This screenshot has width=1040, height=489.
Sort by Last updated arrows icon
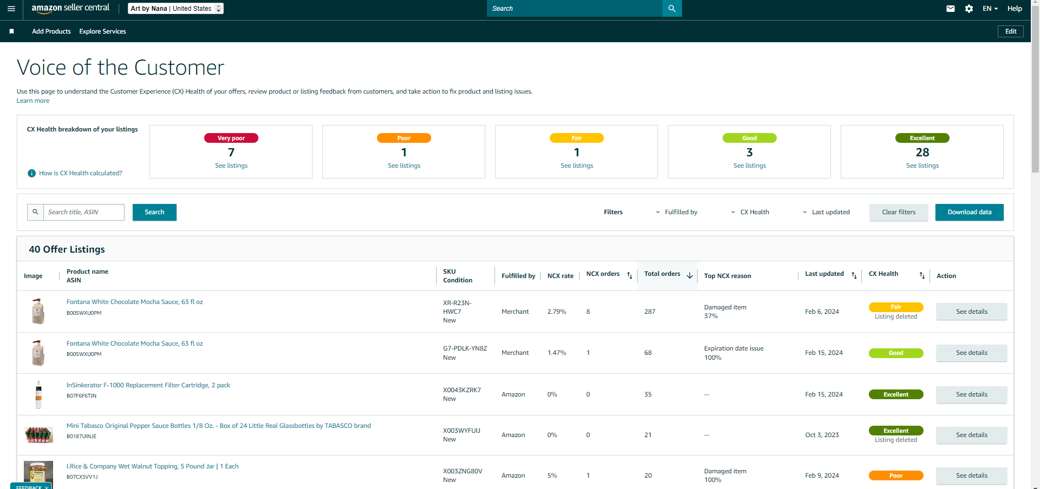tap(854, 275)
